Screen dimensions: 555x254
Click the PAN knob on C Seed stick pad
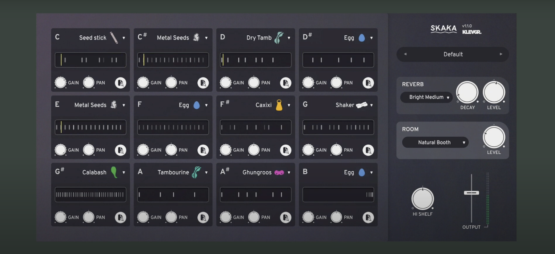click(x=88, y=83)
